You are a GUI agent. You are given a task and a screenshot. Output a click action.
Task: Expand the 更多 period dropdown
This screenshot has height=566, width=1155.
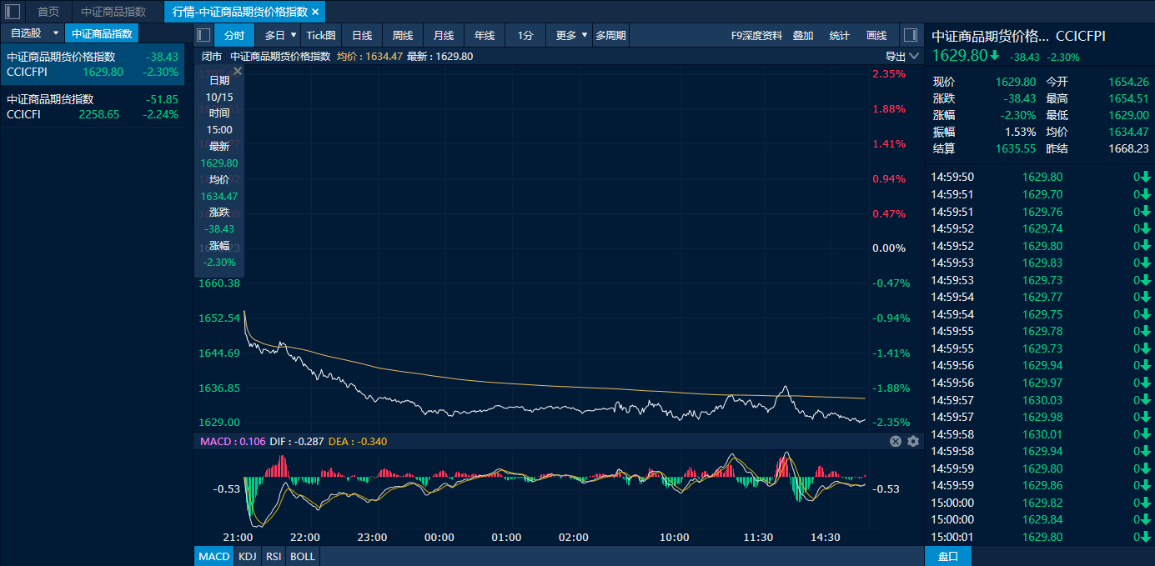(585, 35)
